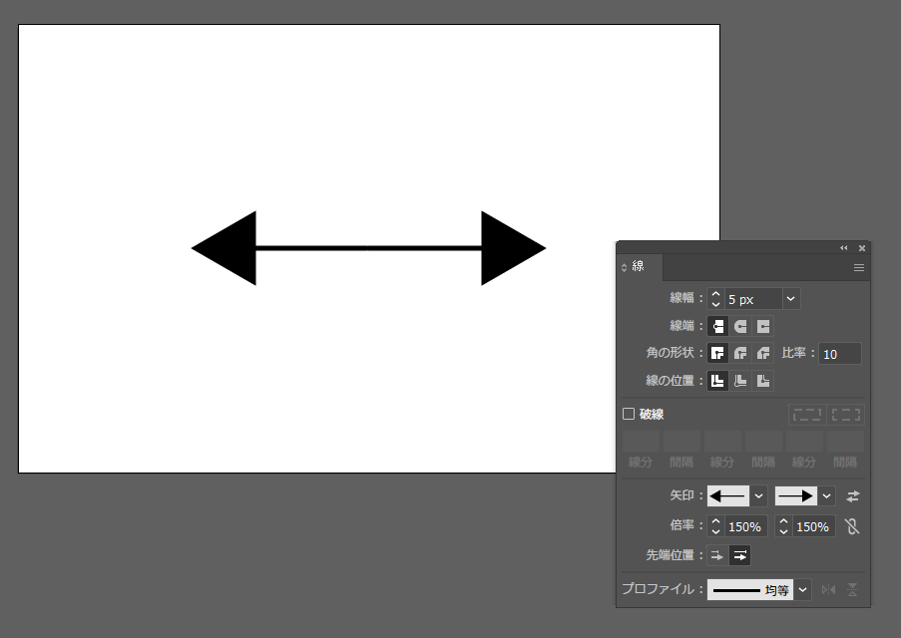Open the end arrowhead dropdown
The image size is (901, 638).
click(827, 495)
